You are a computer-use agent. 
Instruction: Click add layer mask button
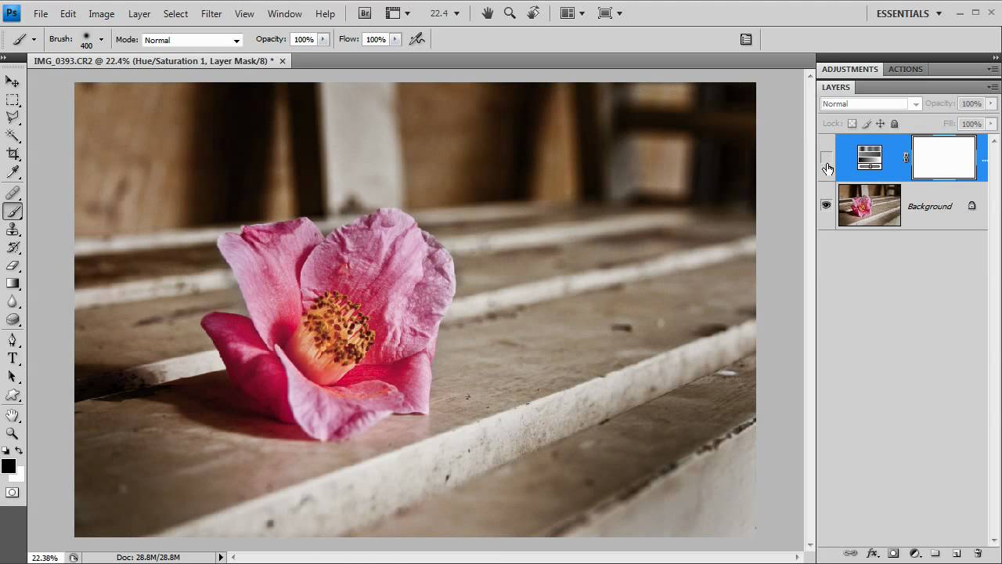[x=893, y=554]
